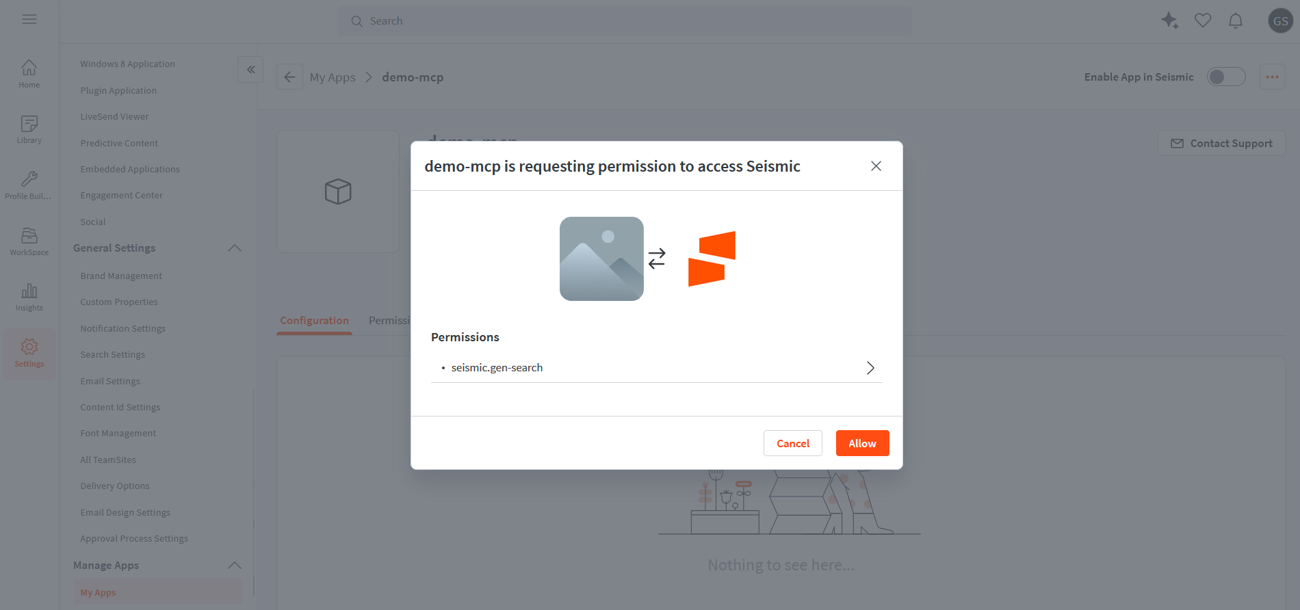Click the cube app icon thumbnail
The height and width of the screenshot is (610, 1300).
point(338,191)
